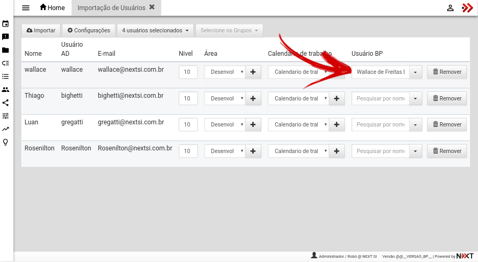478x262 pixels.
Task: Click the share icon in the sidebar
Action: [x=5, y=103]
